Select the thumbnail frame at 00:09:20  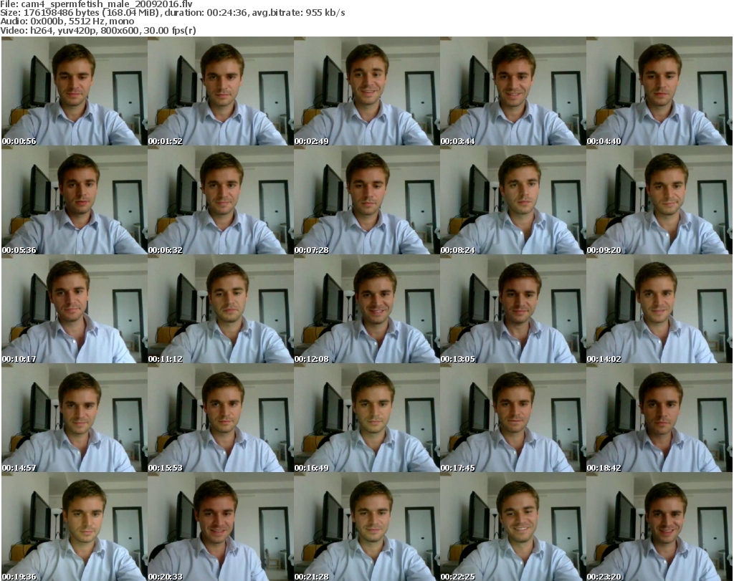(x=659, y=200)
